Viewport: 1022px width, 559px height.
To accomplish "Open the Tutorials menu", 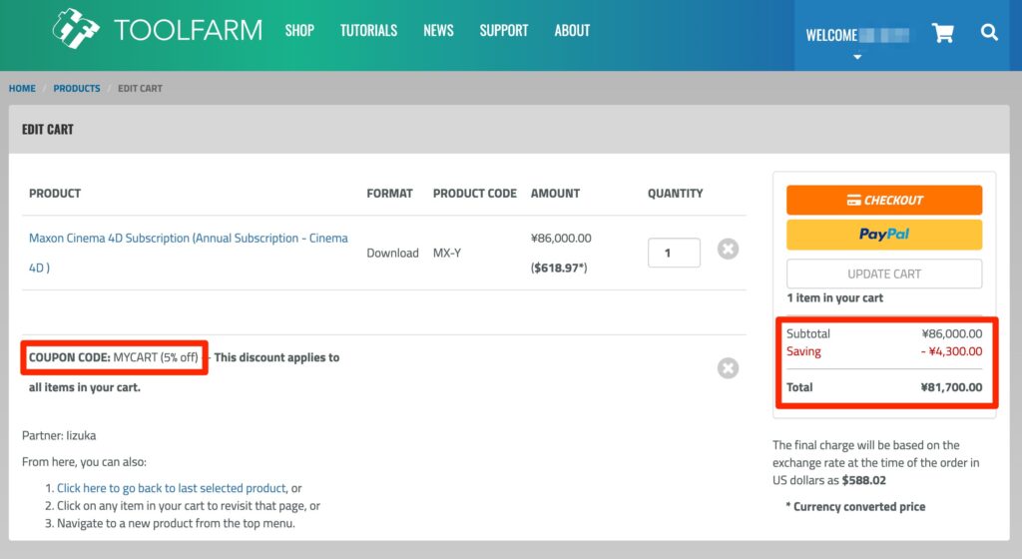I will (368, 31).
